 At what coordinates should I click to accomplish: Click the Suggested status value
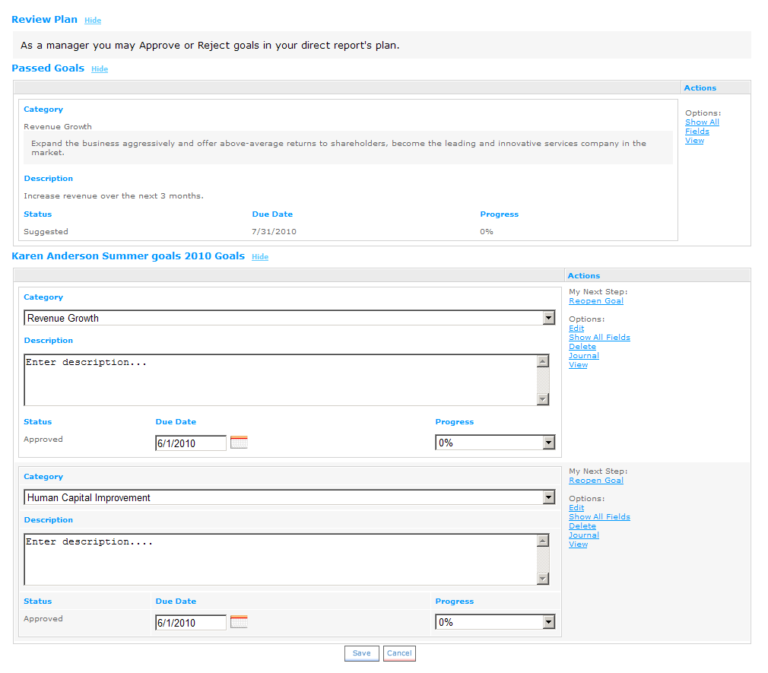point(46,232)
